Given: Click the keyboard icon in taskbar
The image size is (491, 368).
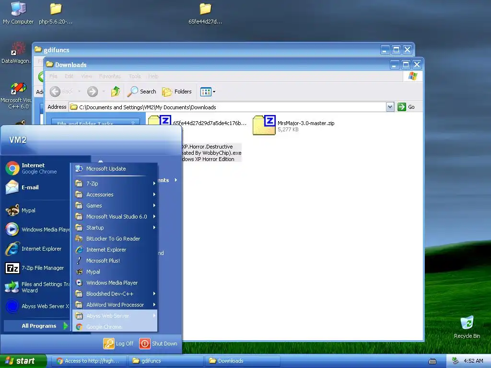Looking at the screenshot, I should [432, 361].
